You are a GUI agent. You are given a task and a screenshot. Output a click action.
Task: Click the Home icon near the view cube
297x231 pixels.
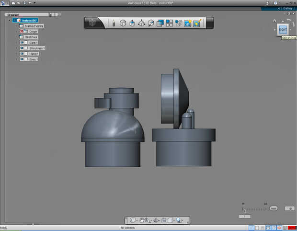[274, 21]
